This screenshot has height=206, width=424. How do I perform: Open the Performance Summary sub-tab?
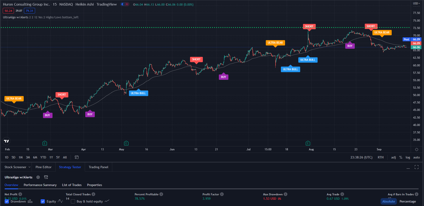point(40,185)
